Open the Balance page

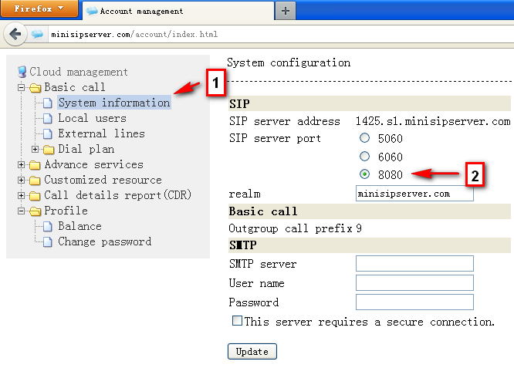click(x=79, y=226)
